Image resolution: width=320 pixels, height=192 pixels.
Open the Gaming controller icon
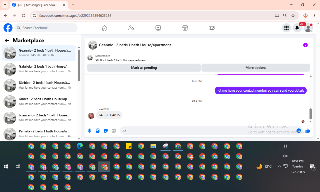tap(212, 28)
